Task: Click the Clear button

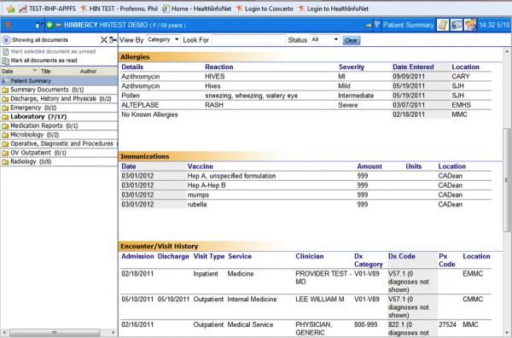Action: point(351,40)
